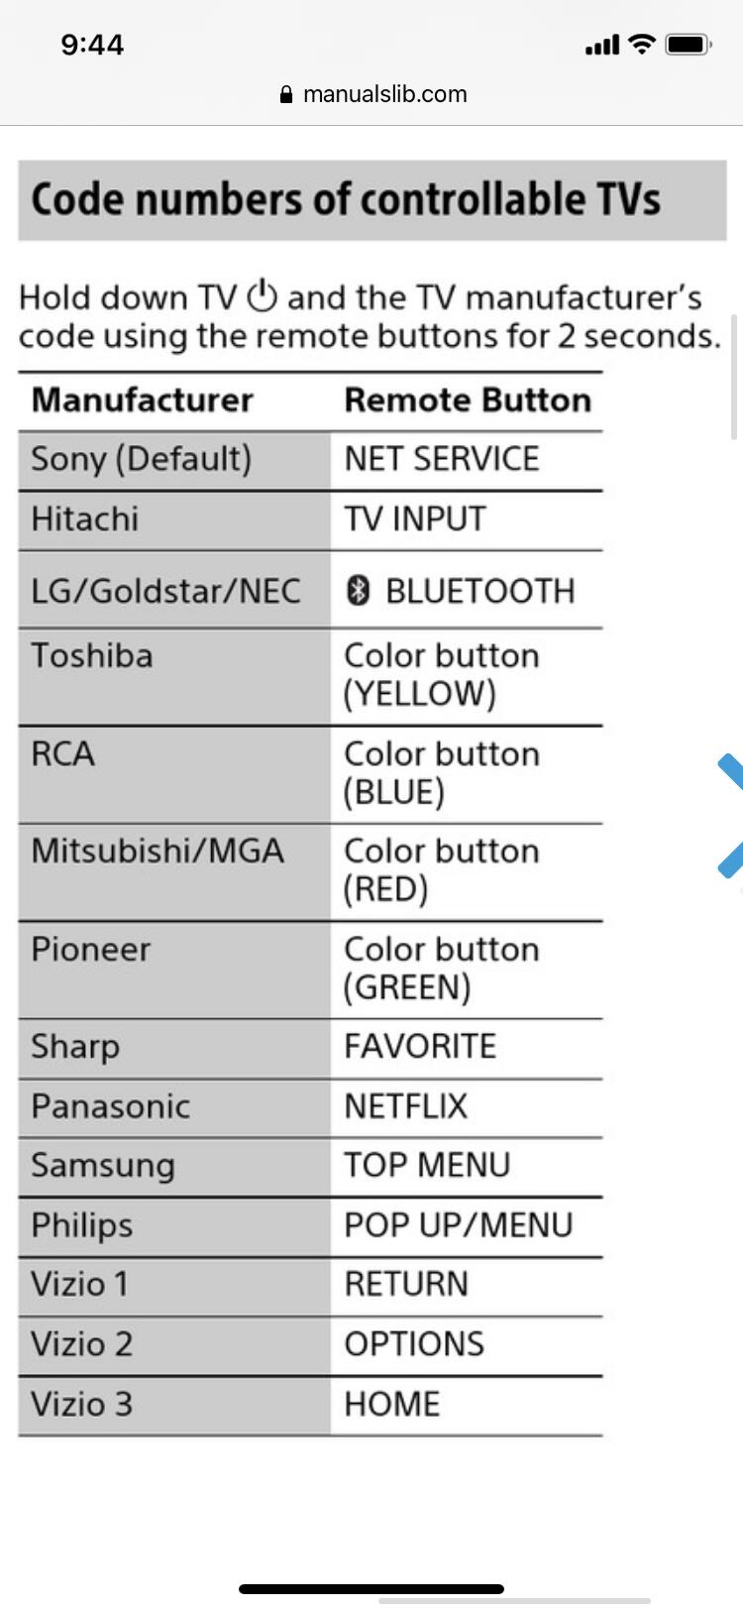Tap the power symbol after 'Hold down TV'
This screenshot has height=1610, width=743.
(262, 296)
